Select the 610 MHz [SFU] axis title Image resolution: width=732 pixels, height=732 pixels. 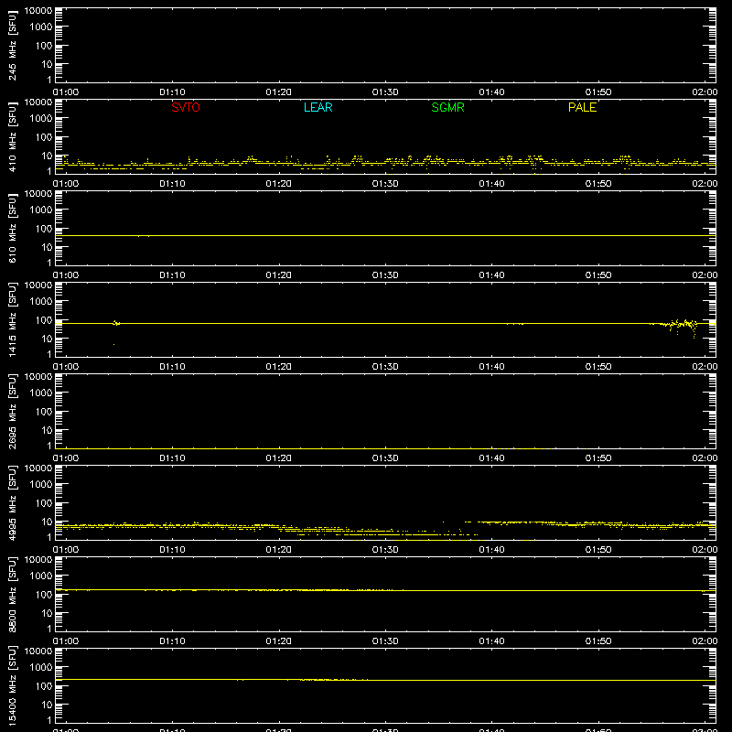pyautogui.click(x=12, y=228)
